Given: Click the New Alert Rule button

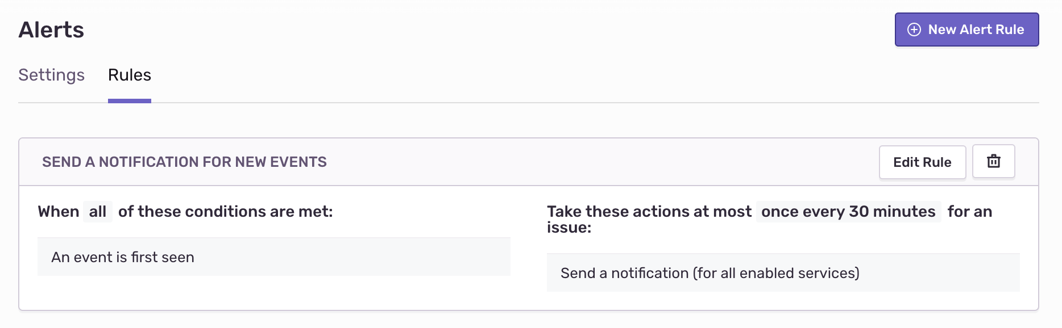Looking at the screenshot, I should click(x=966, y=30).
